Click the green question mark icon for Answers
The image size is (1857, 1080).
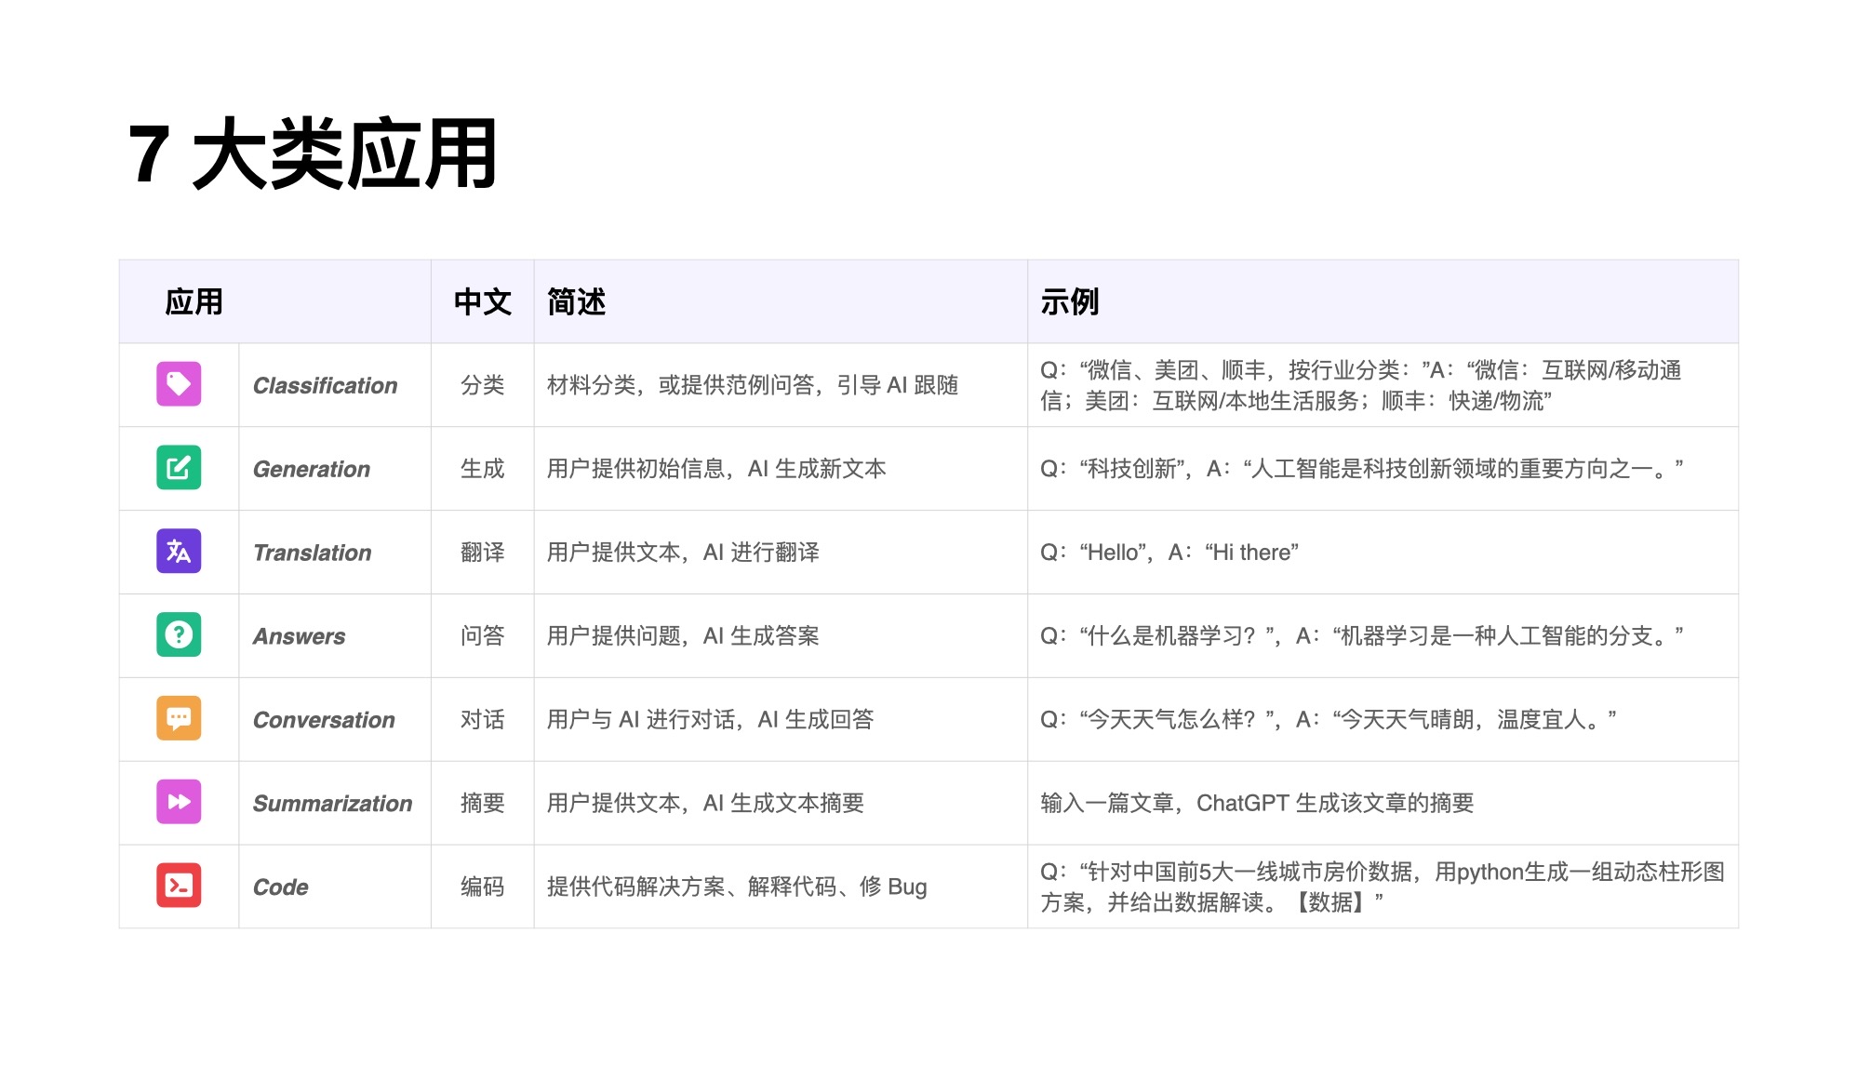click(179, 635)
